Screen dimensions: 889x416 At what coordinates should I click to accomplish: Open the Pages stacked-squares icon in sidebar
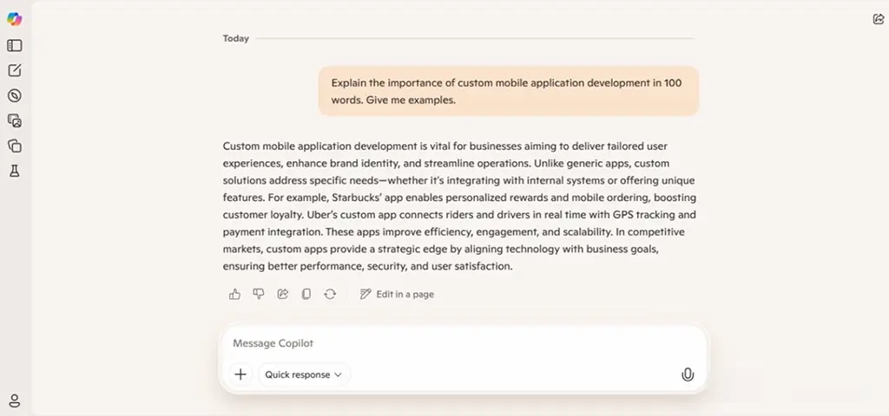pyautogui.click(x=14, y=146)
